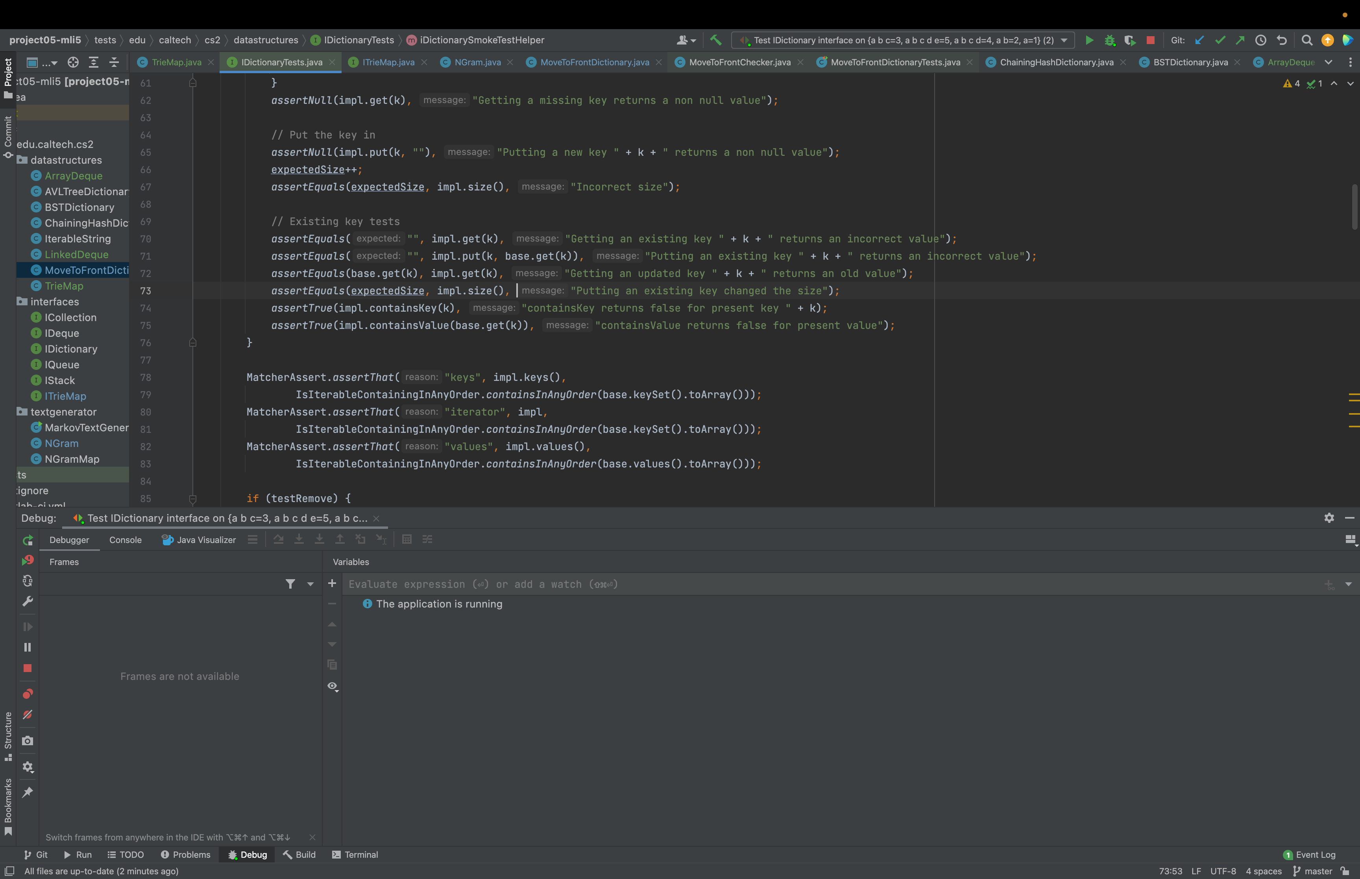Click the eye watches view toggle
This screenshot has height=879, width=1360.
coord(332,686)
